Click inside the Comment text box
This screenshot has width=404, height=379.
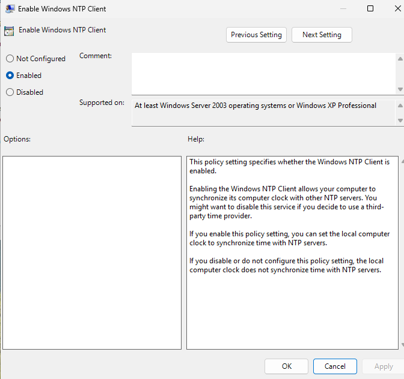pos(263,74)
